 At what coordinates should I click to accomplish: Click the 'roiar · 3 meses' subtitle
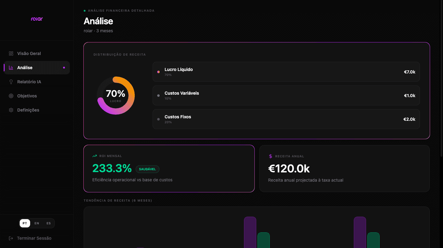coord(98,31)
